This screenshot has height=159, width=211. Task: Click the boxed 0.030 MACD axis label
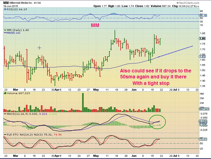203,121
